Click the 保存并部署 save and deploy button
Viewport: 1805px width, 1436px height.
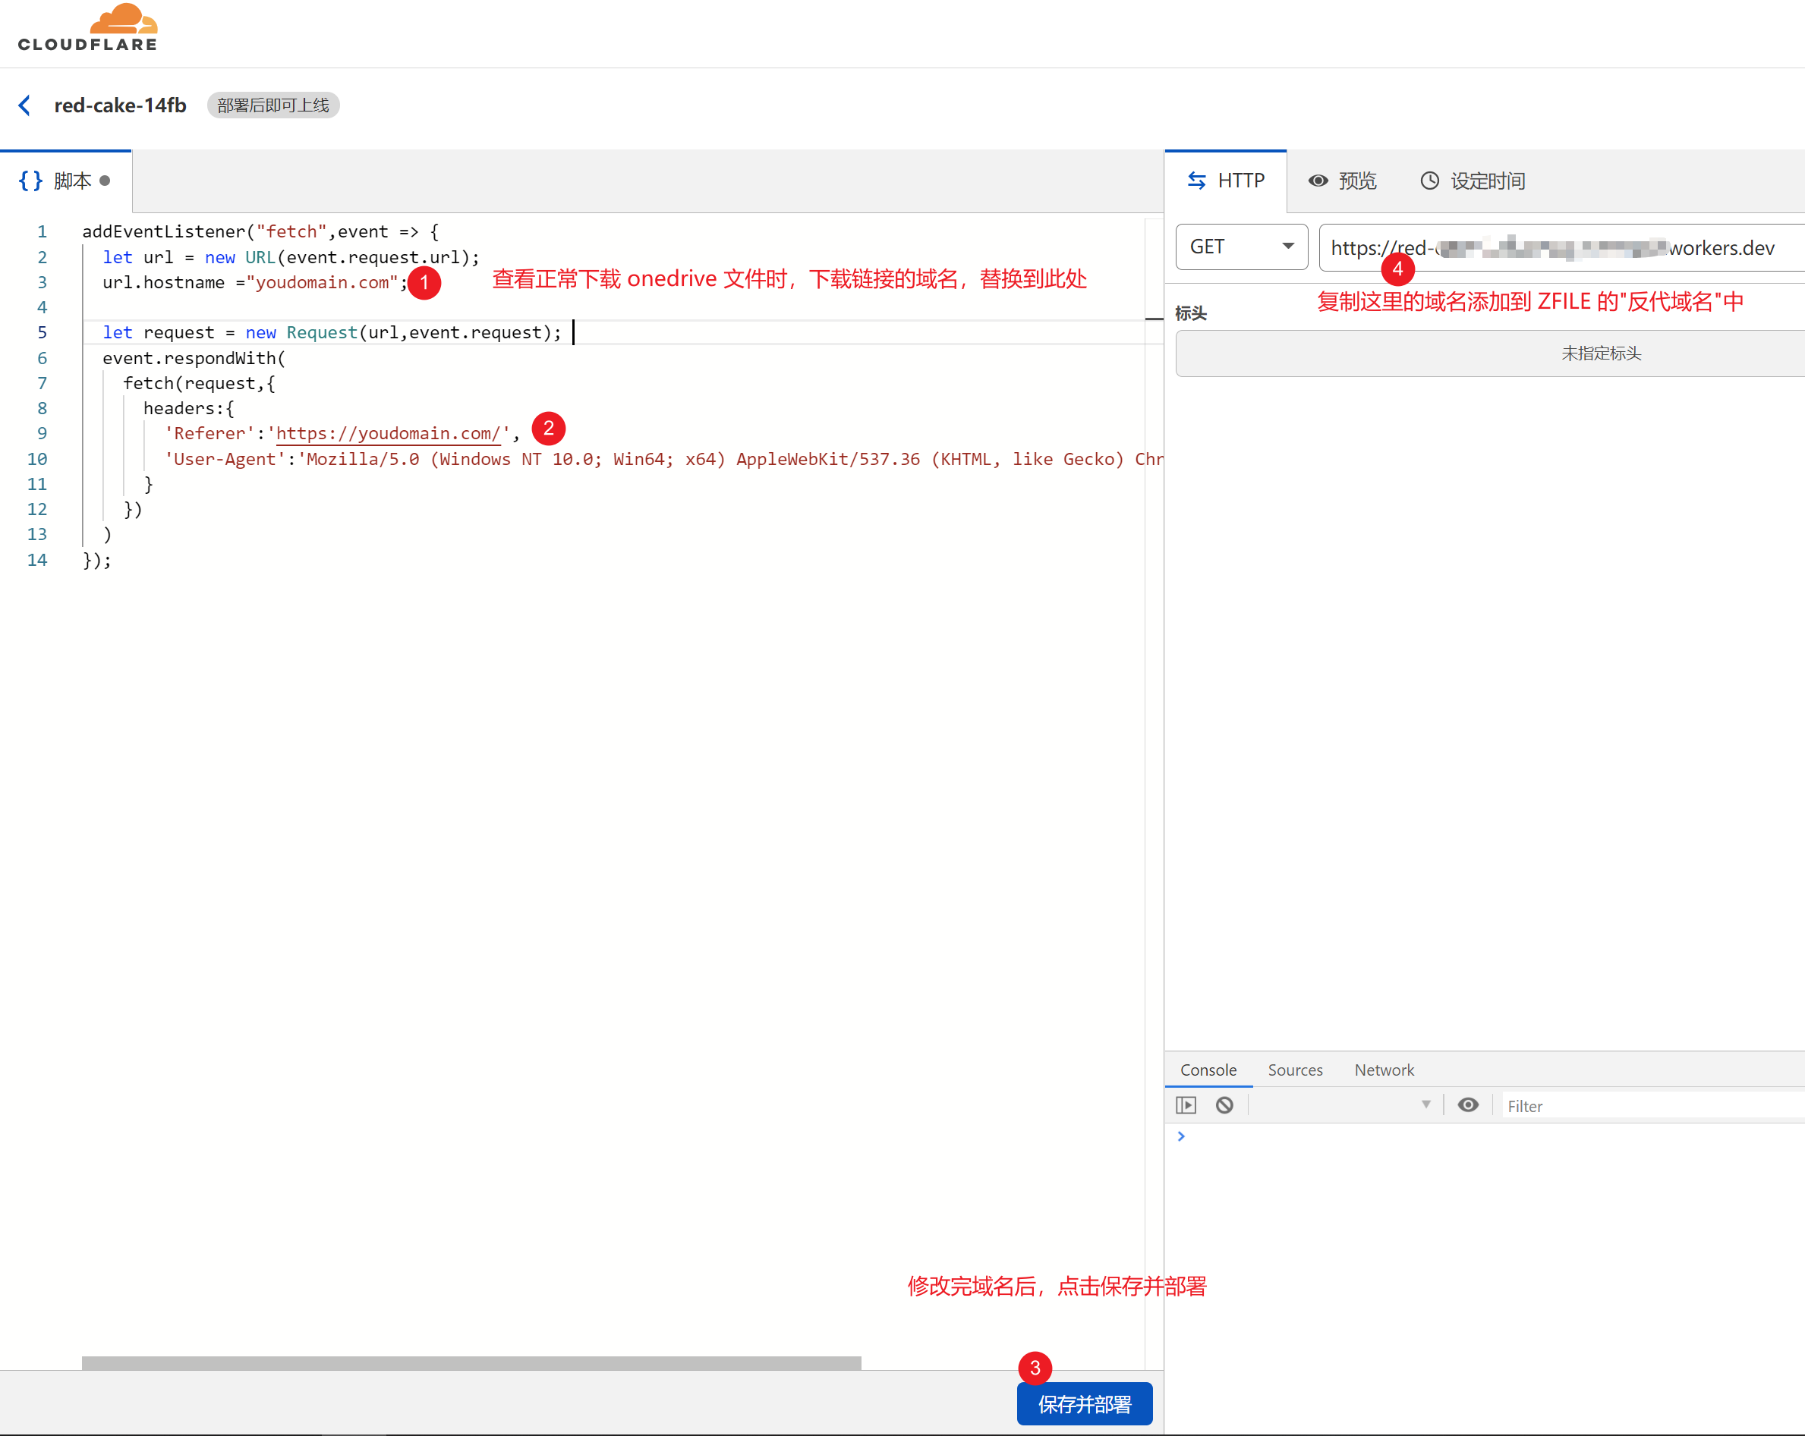tap(1084, 1404)
